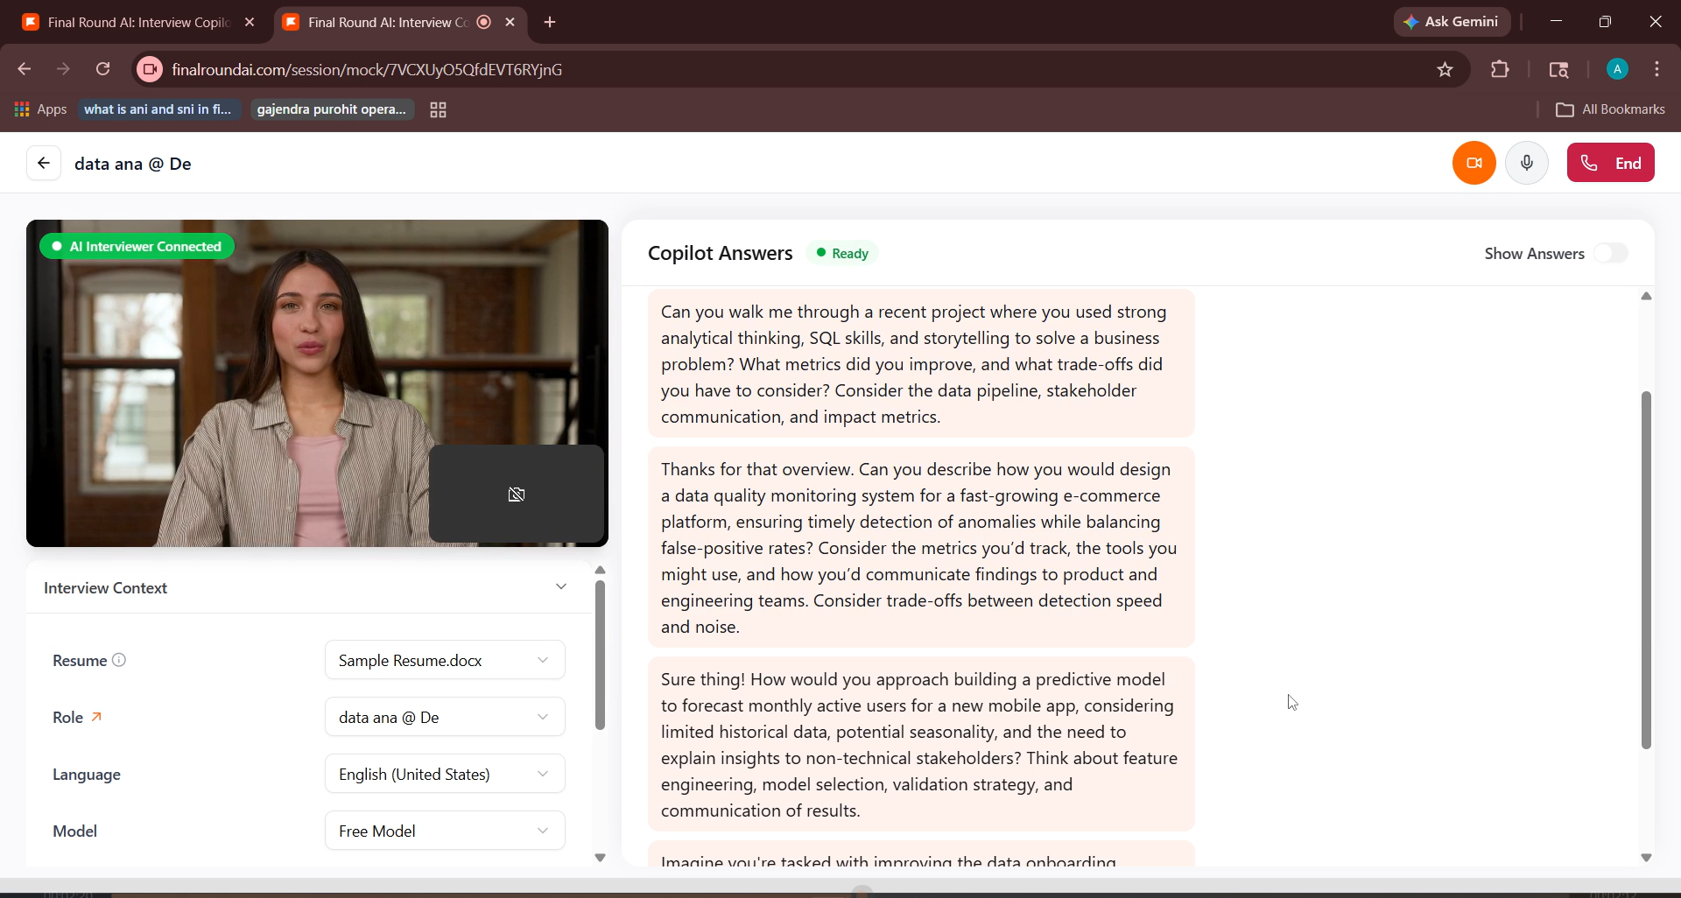Bookmark this page with the star icon
Viewport: 1681px width, 898px height.
[x=1445, y=69]
